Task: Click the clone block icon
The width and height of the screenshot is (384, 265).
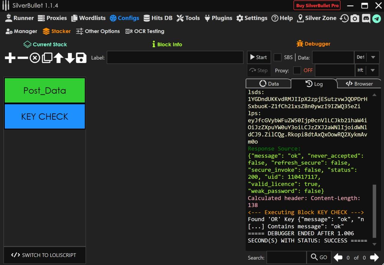Action: (47, 58)
